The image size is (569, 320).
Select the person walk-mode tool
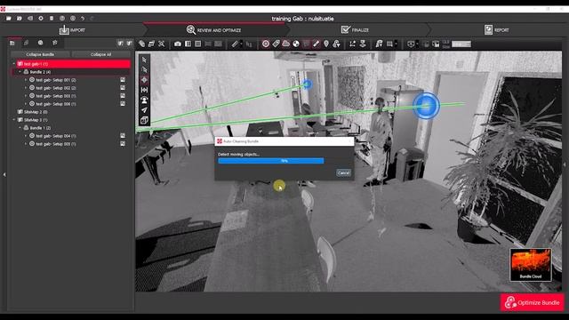144,100
